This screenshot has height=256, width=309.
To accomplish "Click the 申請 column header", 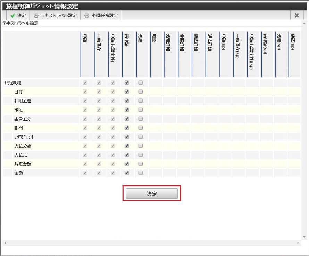I will [86, 54].
